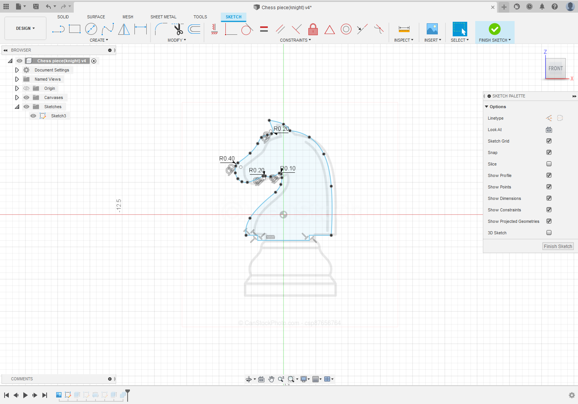Apply the Parallel constraint
578x404 pixels.
pos(280,29)
